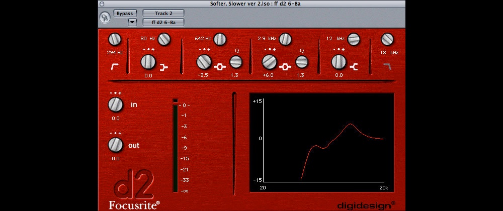
Task: Click the low-mid peak filter icon
Action: click(x=219, y=66)
